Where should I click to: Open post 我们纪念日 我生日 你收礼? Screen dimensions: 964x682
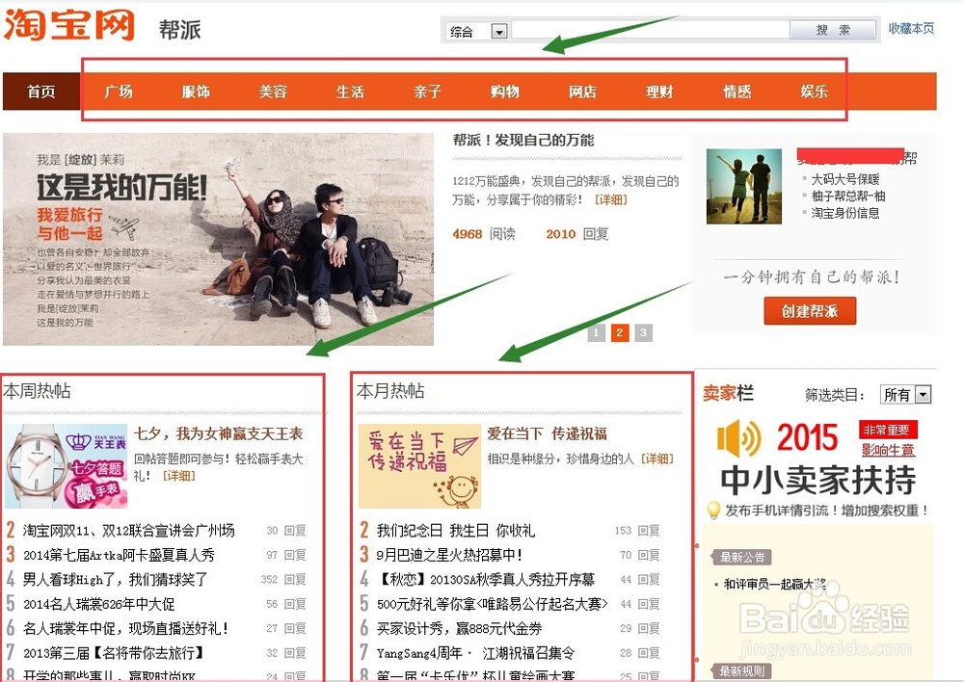pos(456,530)
